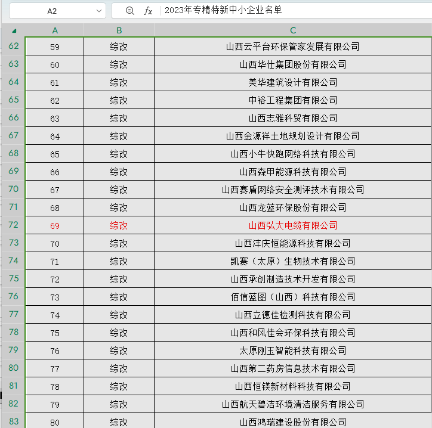Click the select-all corner triangle
This screenshot has width=432, height=428.
pos(14,31)
